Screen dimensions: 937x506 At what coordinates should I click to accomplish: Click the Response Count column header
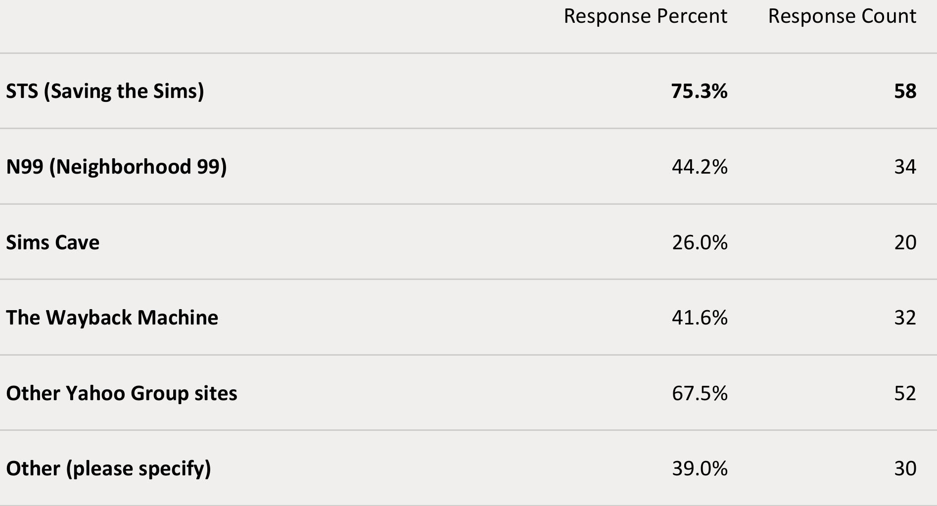point(842,16)
